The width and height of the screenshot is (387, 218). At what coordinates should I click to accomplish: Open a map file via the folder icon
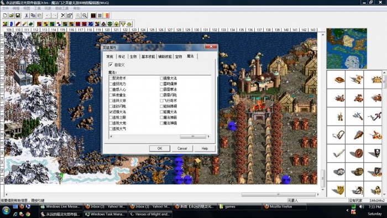point(12,15)
